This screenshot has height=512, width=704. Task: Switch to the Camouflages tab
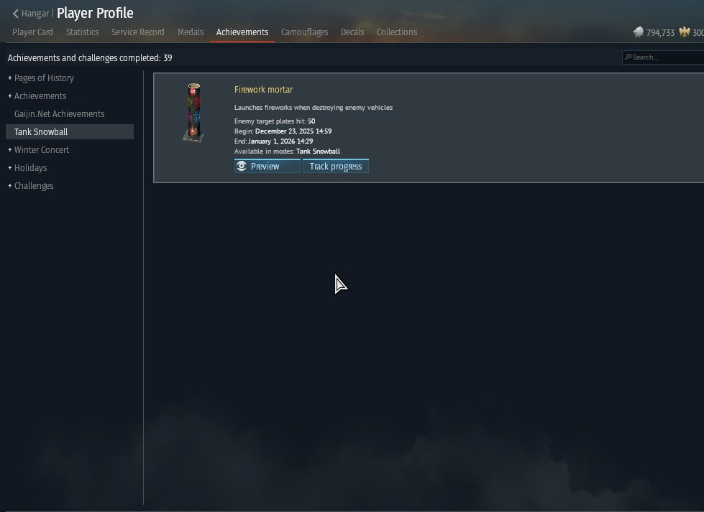pyautogui.click(x=304, y=32)
